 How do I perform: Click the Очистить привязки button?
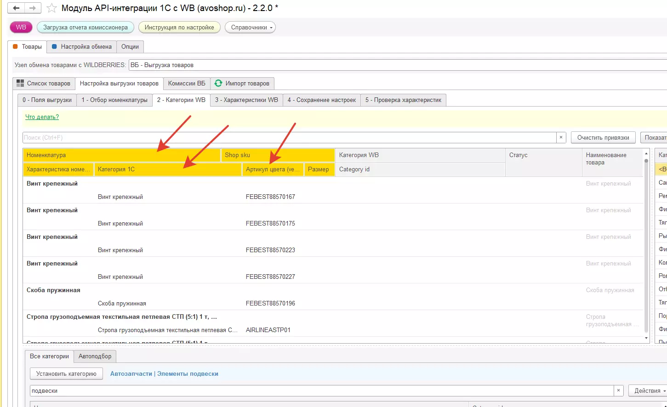[603, 137]
